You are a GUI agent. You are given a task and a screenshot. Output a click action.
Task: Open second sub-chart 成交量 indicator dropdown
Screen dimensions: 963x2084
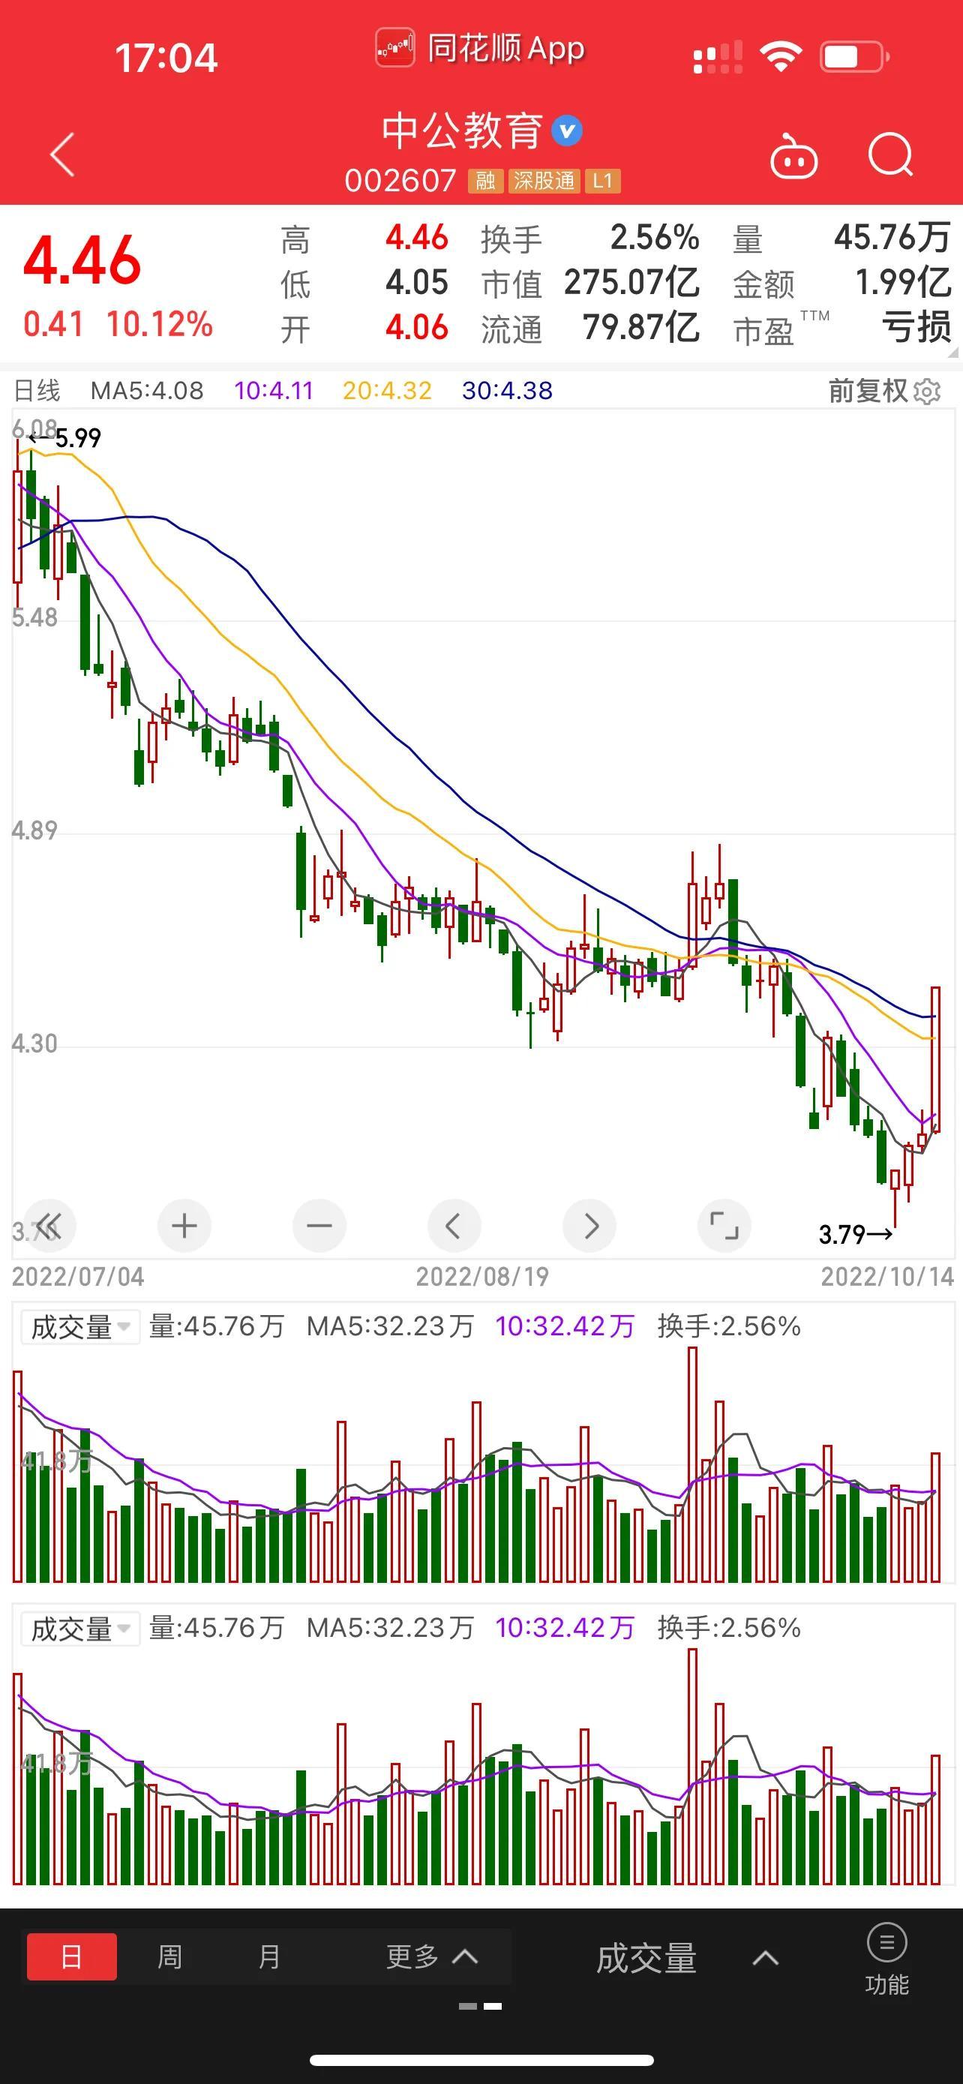click(x=80, y=1629)
